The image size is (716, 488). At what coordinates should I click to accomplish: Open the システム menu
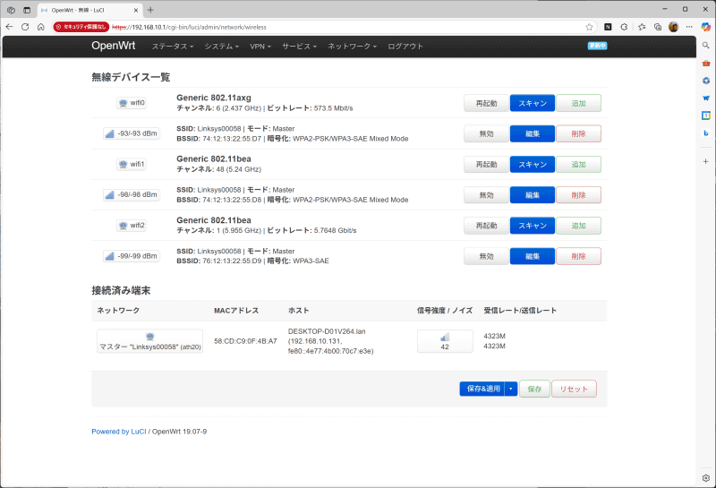(x=221, y=47)
